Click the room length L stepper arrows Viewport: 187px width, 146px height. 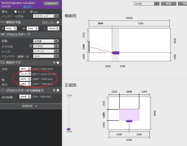tap(58, 28)
